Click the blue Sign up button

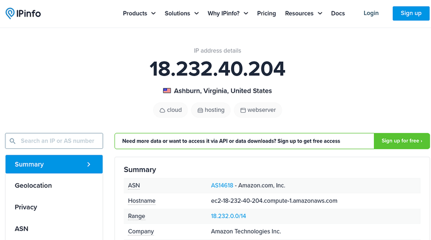[x=411, y=13]
